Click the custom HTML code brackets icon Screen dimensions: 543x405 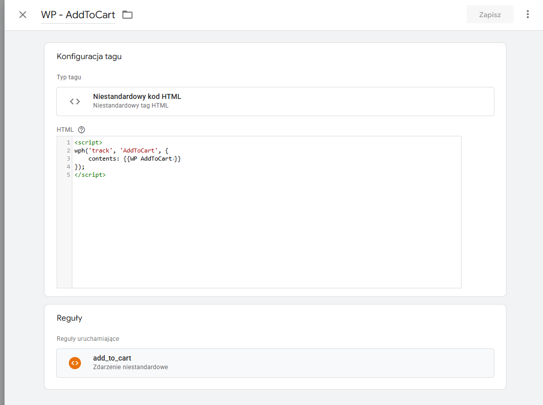click(x=75, y=101)
